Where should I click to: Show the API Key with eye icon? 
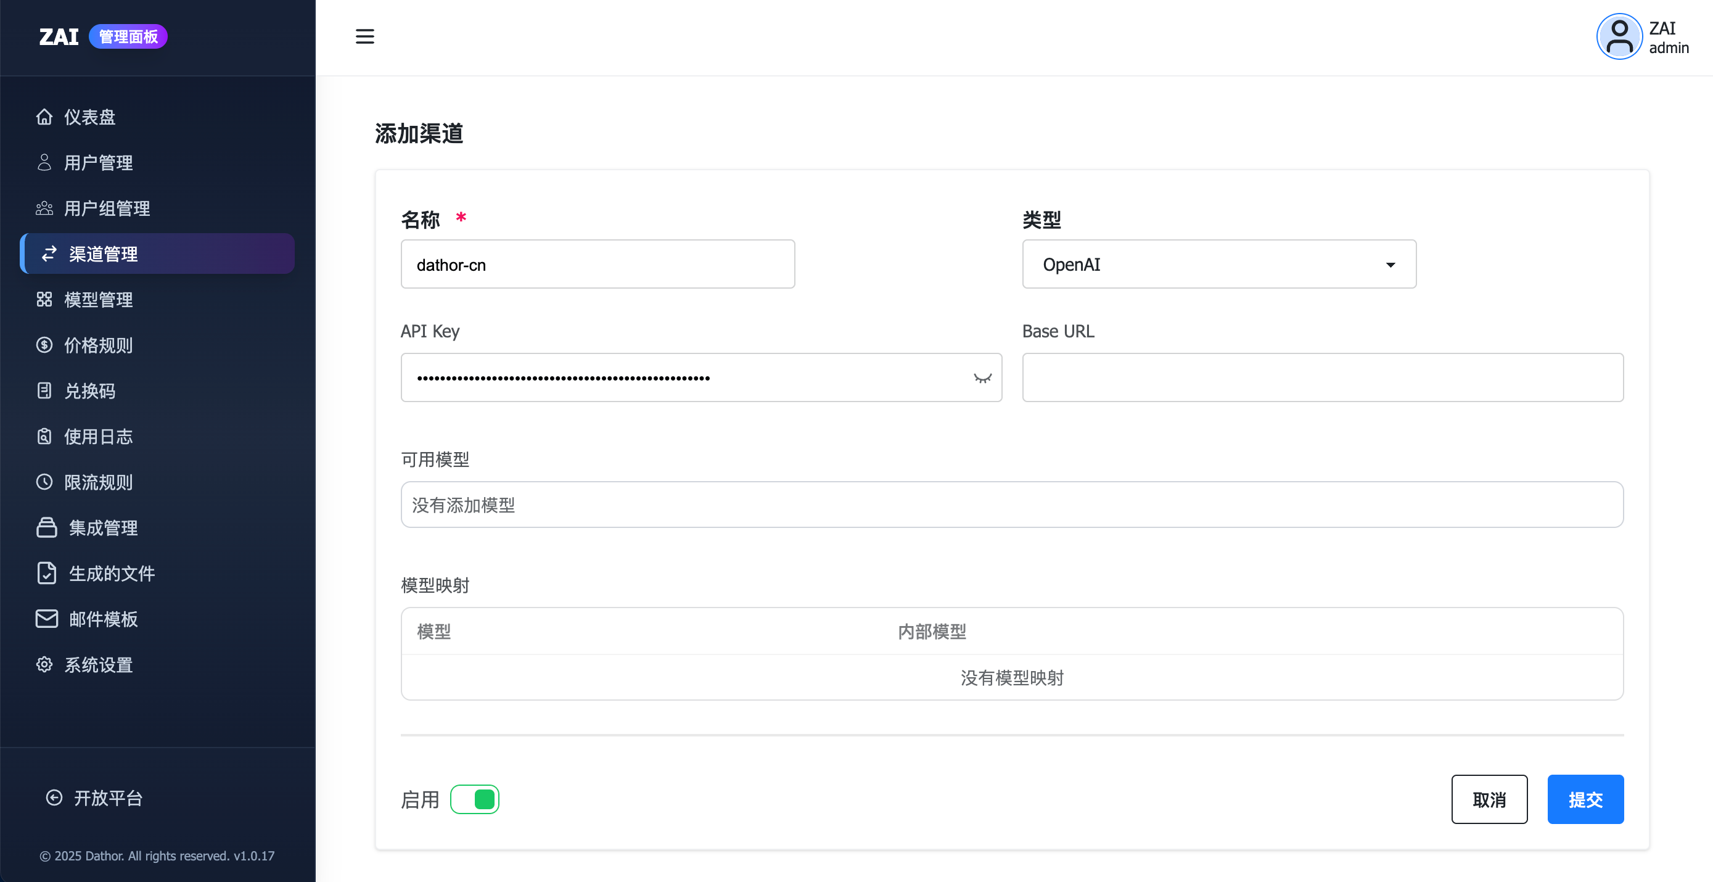(x=982, y=378)
